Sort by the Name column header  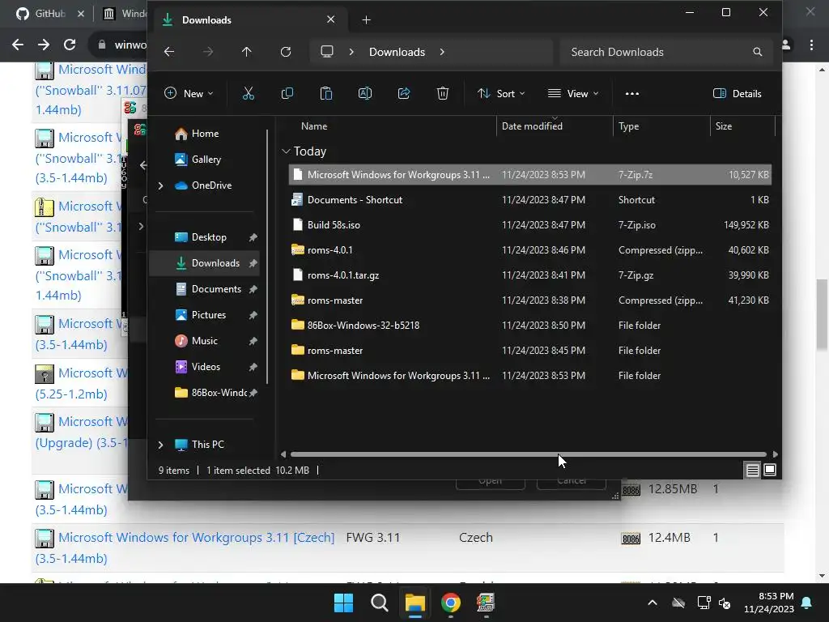314,126
